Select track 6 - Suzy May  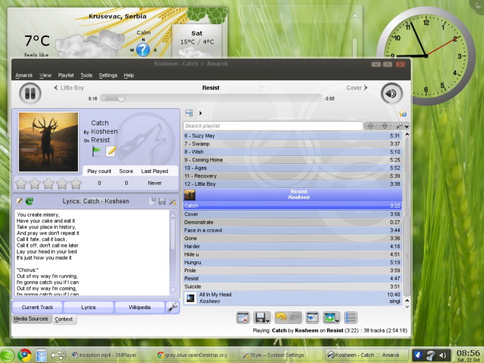pos(293,136)
